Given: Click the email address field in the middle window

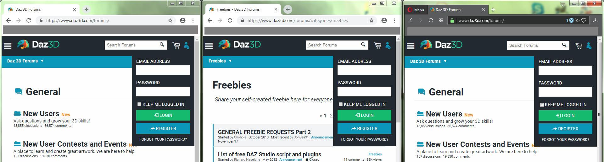Looking at the screenshot, I should pyautogui.click(x=364, y=70).
